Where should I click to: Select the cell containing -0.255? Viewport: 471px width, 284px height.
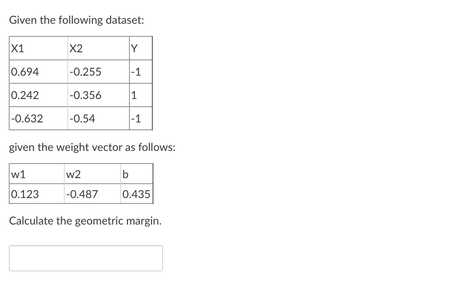pyautogui.click(x=98, y=72)
